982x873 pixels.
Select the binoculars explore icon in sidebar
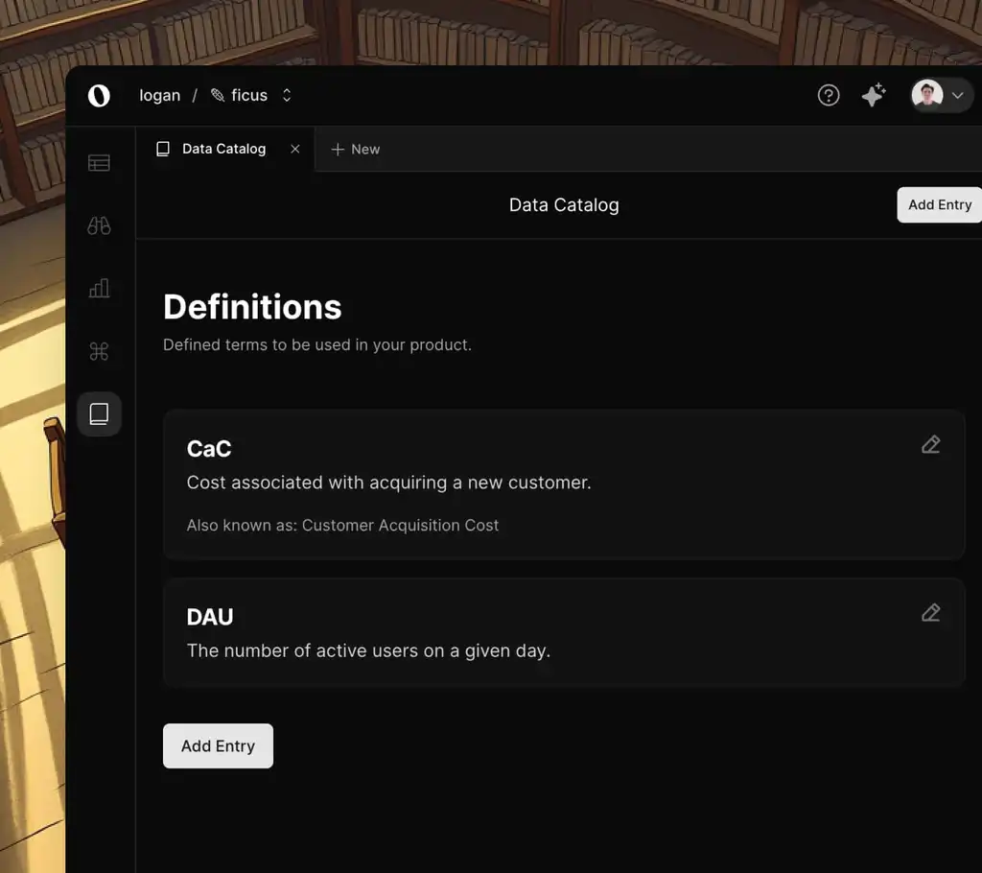tap(99, 225)
